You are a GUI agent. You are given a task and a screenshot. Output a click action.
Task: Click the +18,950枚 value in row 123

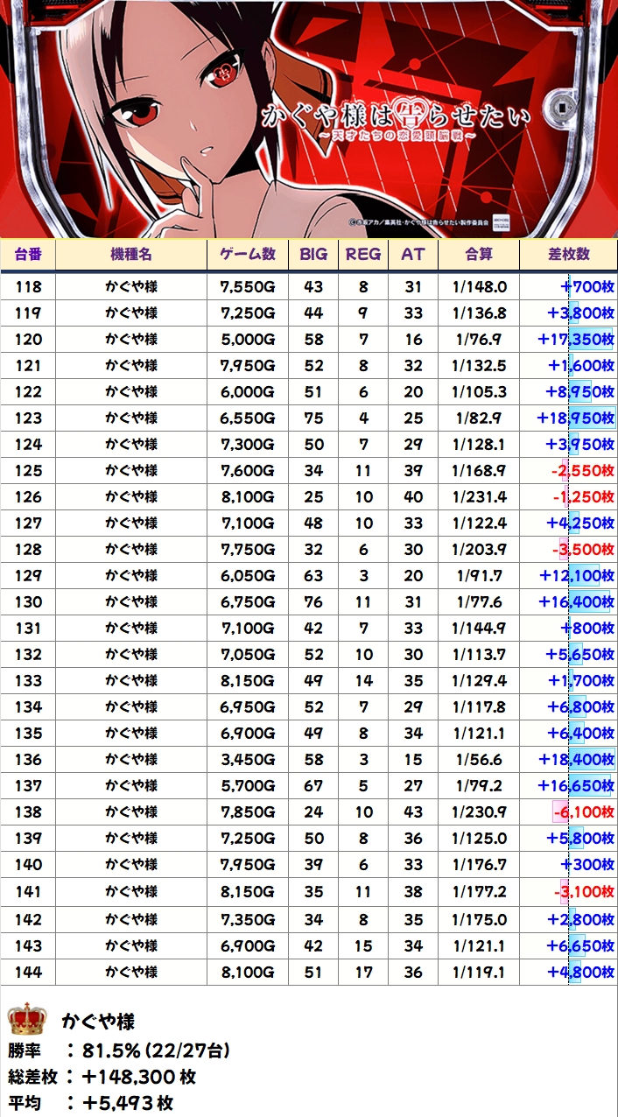coord(575,418)
